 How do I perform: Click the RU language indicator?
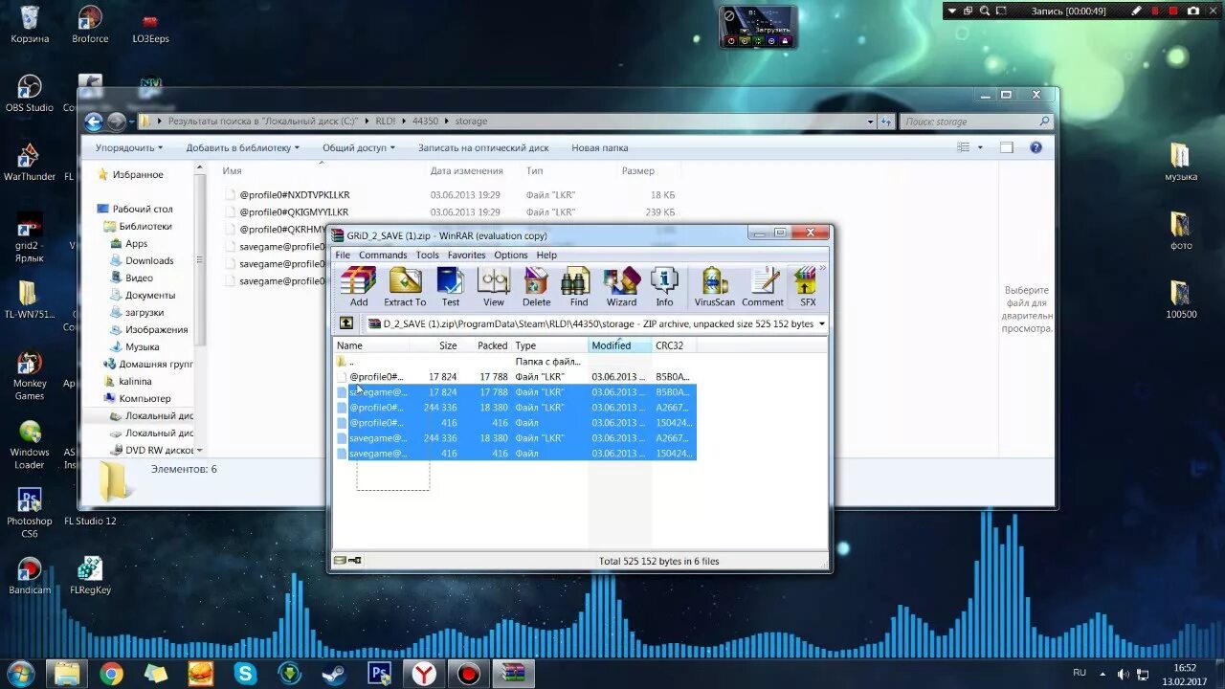click(1080, 673)
